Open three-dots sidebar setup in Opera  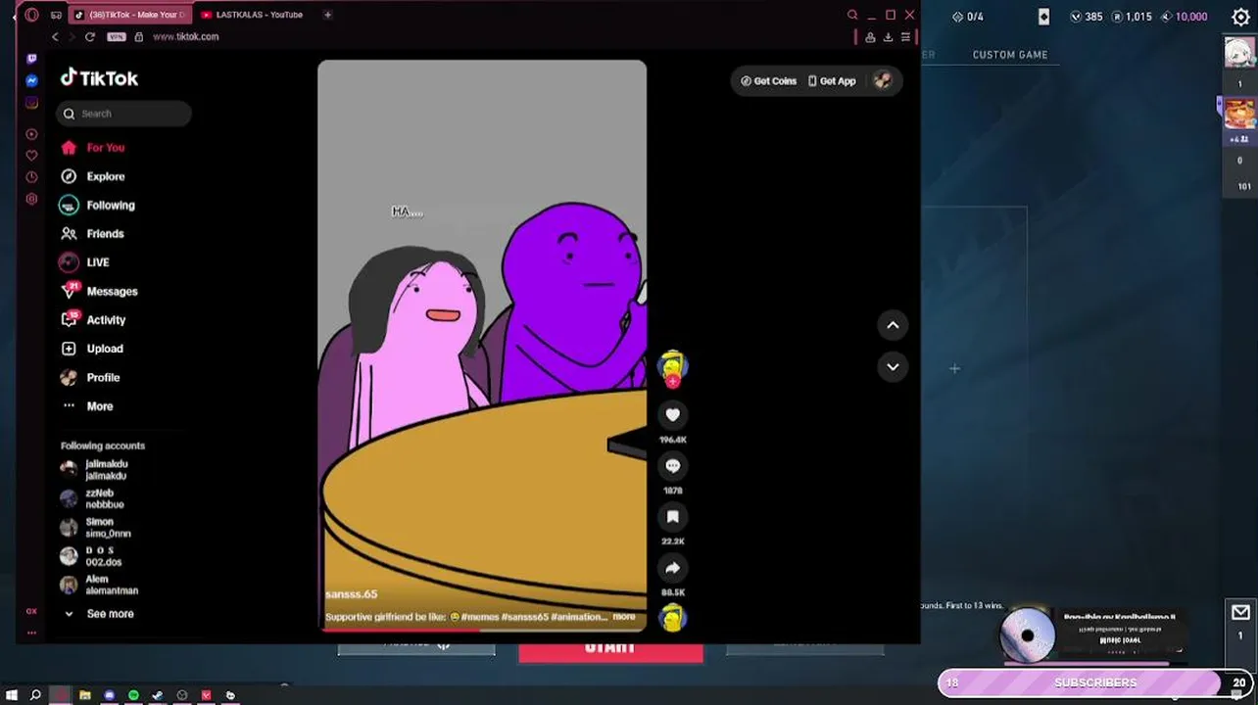click(31, 633)
